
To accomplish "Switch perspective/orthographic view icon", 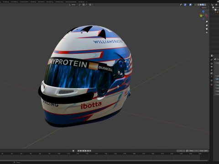I will [x=207, y=32].
